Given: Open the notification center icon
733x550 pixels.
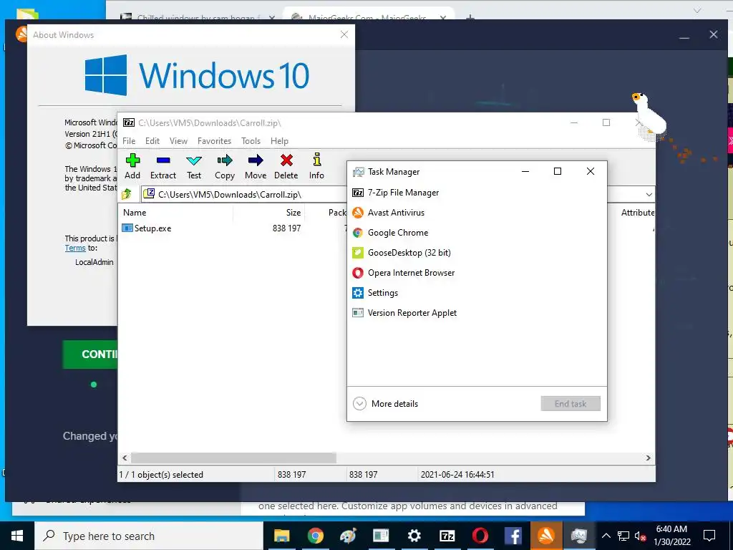Looking at the screenshot, I should (709, 536).
